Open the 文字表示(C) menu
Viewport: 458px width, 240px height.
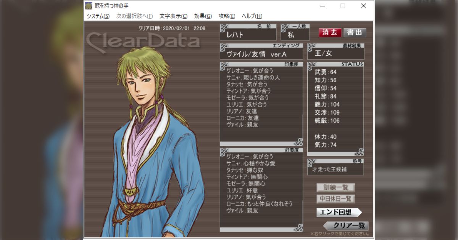(x=173, y=16)
